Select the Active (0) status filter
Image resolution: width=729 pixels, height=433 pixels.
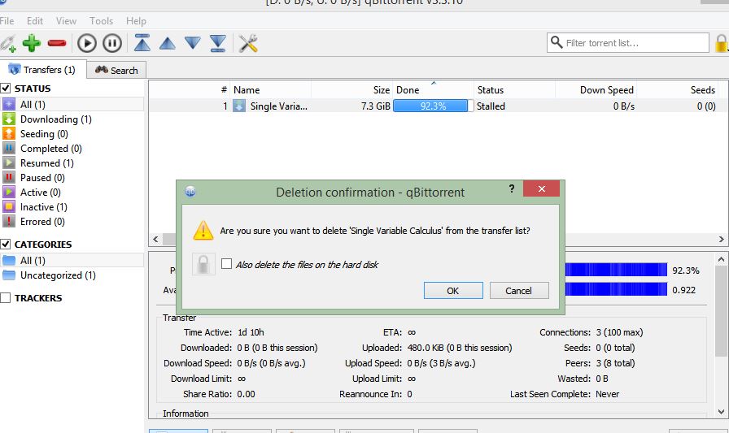72,193
